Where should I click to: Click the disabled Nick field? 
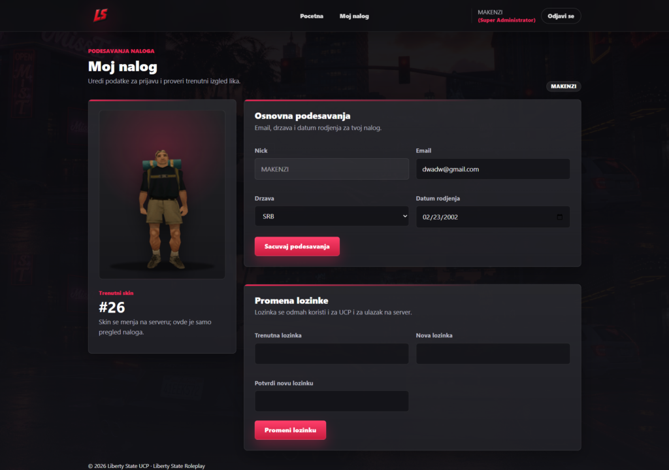click(331, 169)
